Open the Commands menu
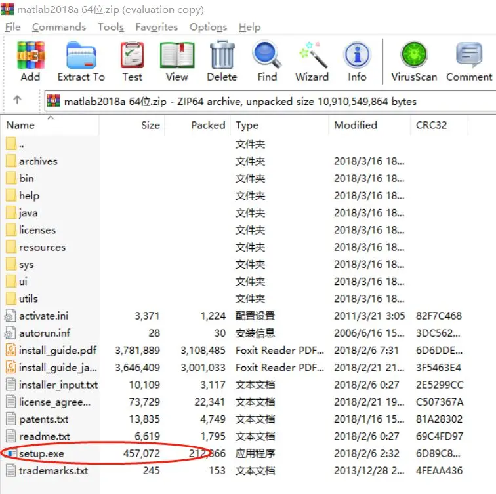Screen dimensions: 496x494 59,27
